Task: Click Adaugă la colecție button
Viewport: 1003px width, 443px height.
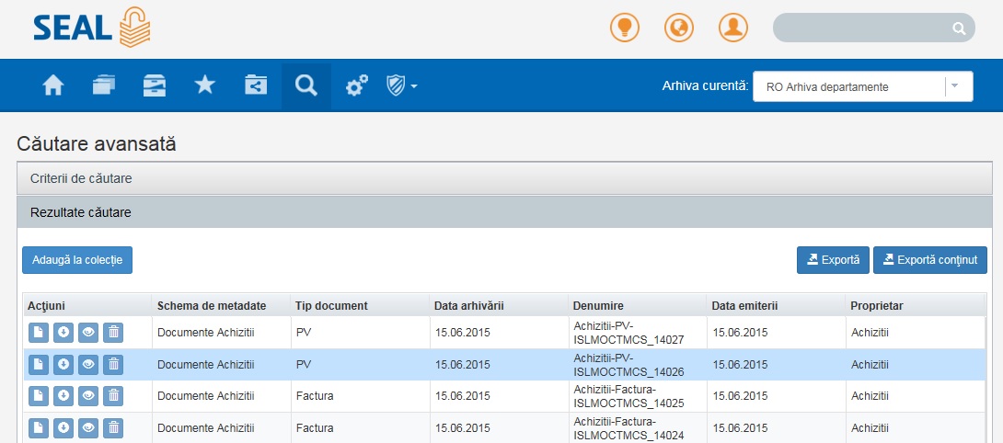Action: click(77, 260)
